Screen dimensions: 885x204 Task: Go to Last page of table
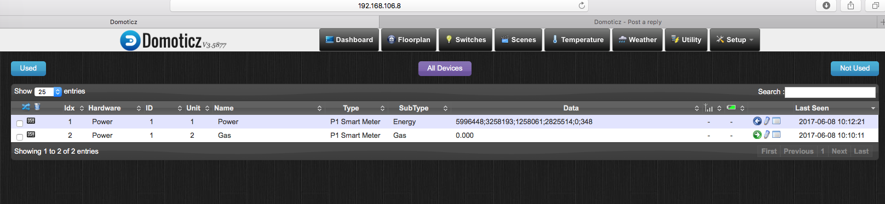click(x=861, y=151)
